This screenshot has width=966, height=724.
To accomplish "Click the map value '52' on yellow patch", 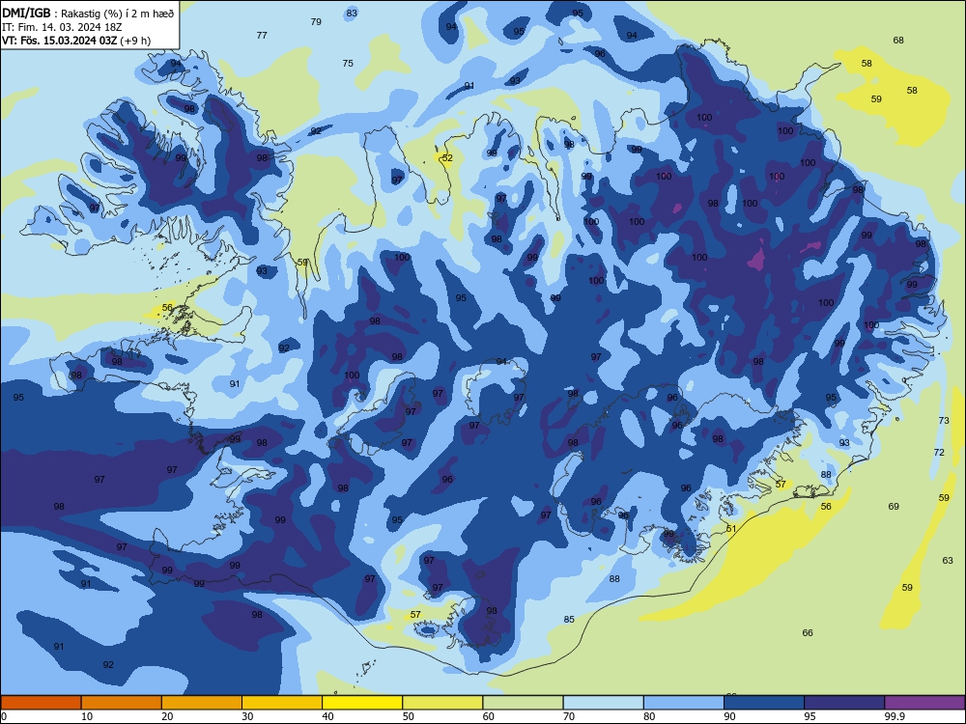I will click(447, 157).
